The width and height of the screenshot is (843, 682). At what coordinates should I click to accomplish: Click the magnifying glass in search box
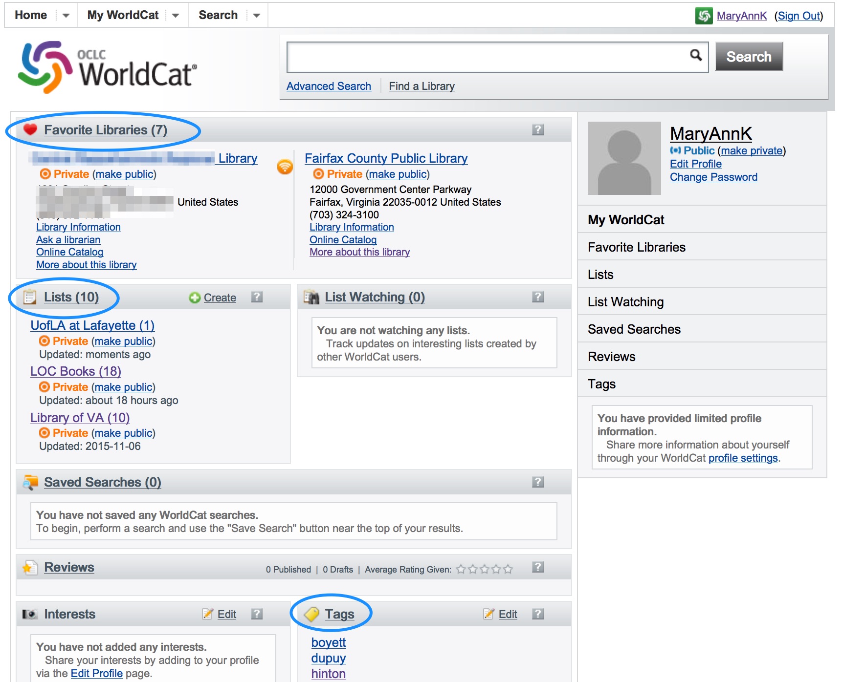(x=695, y=55)
